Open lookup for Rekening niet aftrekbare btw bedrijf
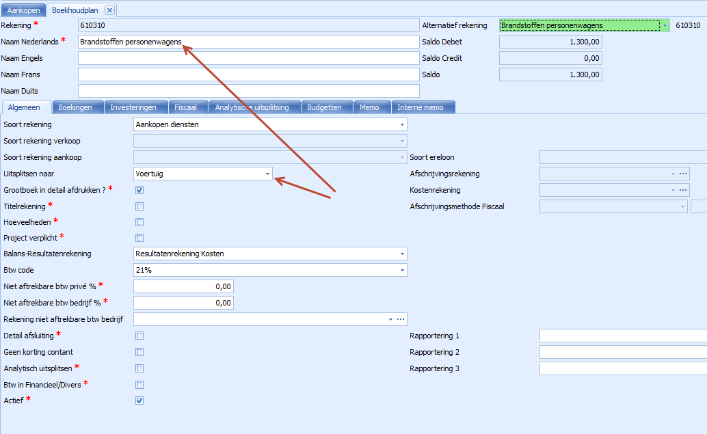707x434 pixels. (401, 319)
